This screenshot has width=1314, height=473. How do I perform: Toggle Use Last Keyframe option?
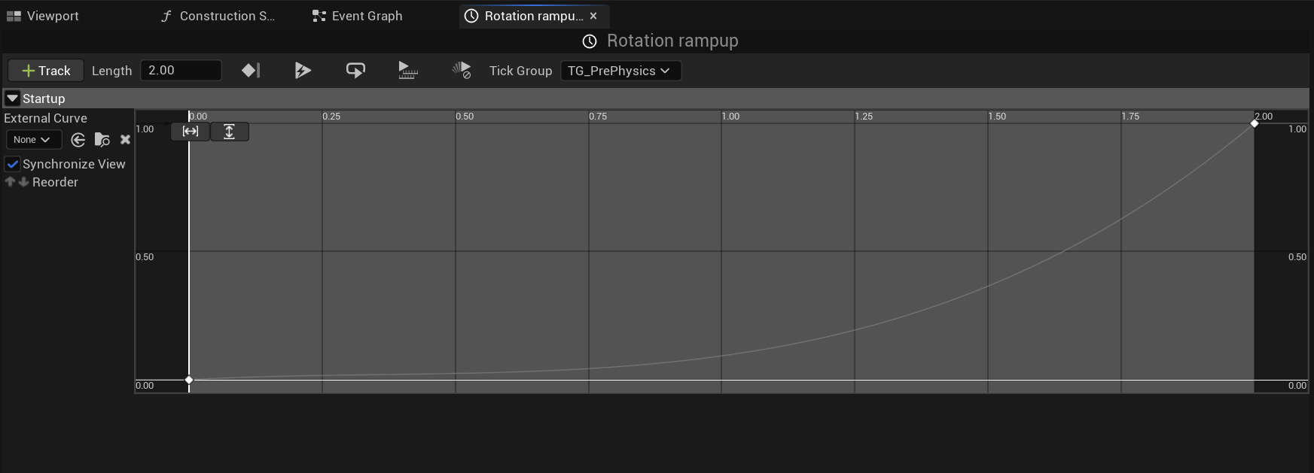coord(251,71)
